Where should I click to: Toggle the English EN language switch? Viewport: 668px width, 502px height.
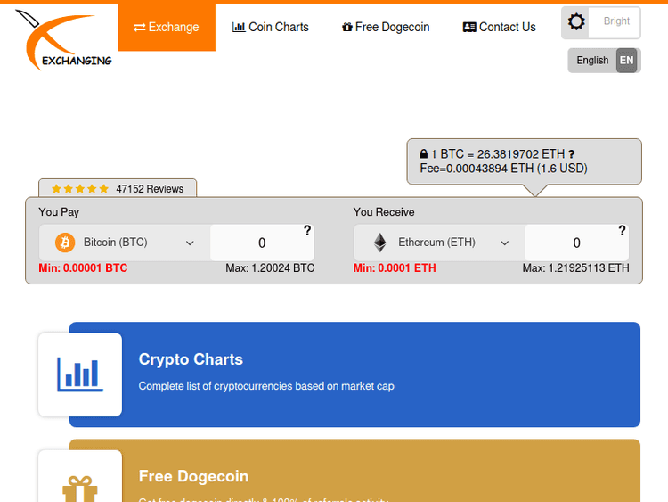(x=604, y=61)
